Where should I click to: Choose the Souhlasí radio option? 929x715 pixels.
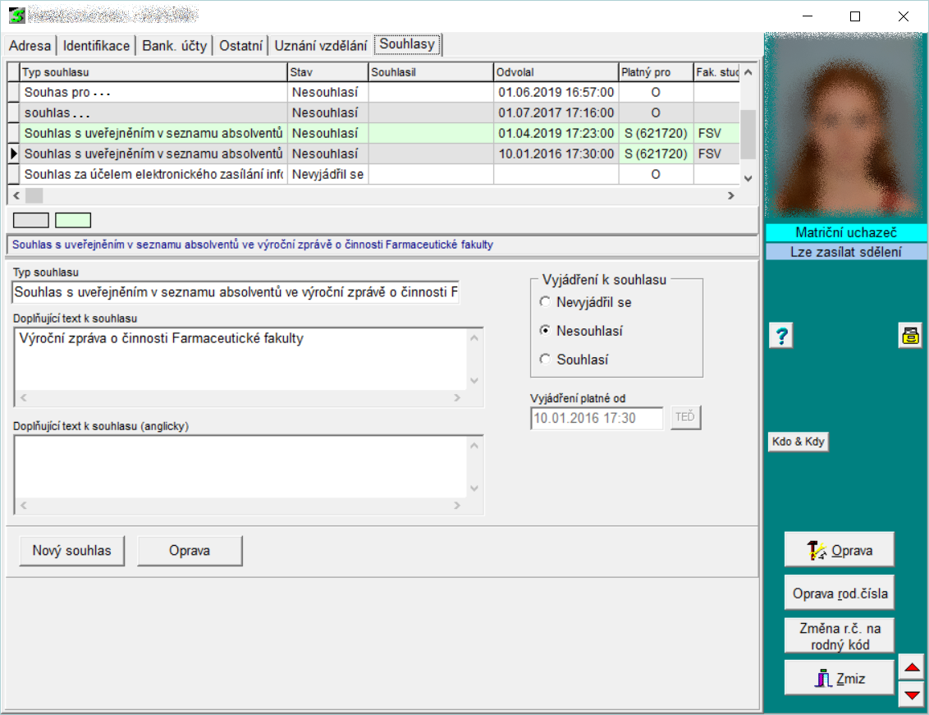[545, 360]
